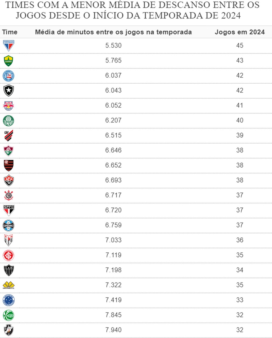Screen dimensions: 272x338
Task: Select the Red Bull Bragantino crest
Action: (x=9, y=105)
